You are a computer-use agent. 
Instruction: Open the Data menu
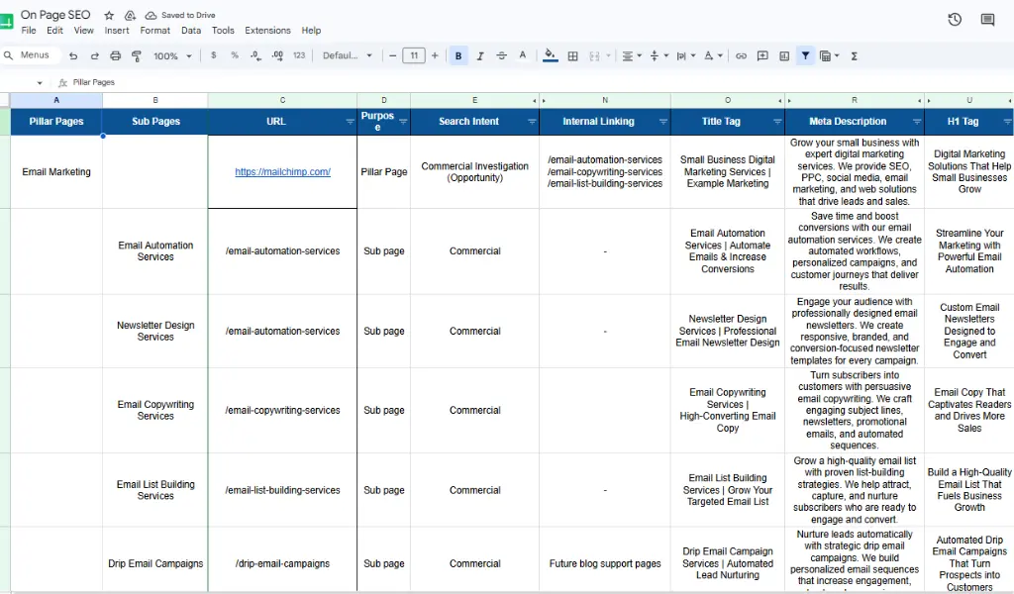pos(191,31)
